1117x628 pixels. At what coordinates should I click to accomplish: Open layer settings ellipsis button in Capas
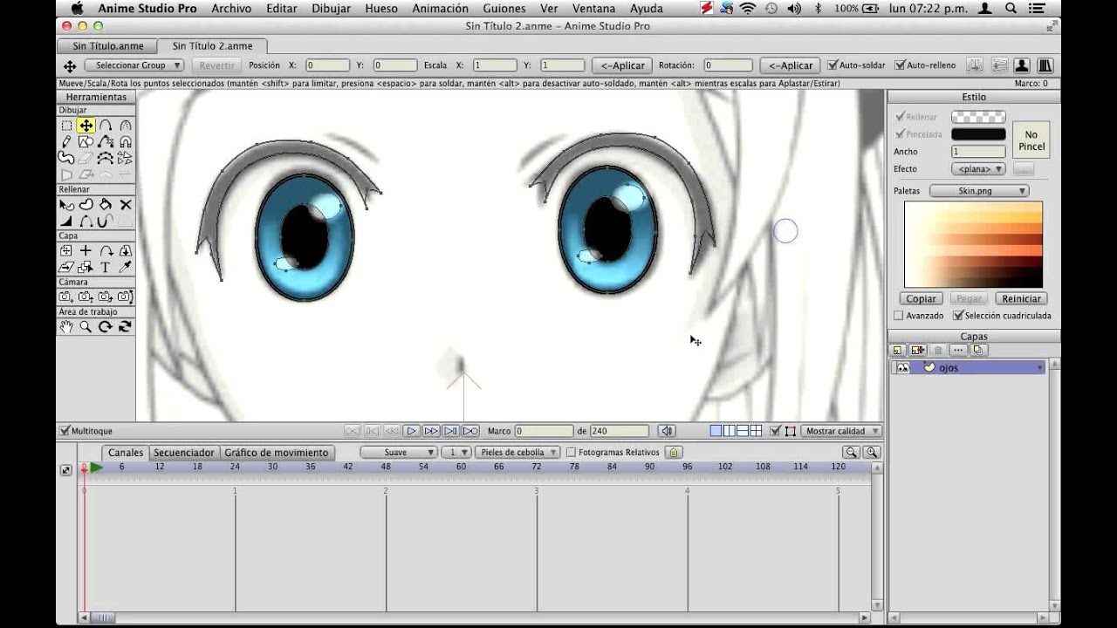[958, 350]
